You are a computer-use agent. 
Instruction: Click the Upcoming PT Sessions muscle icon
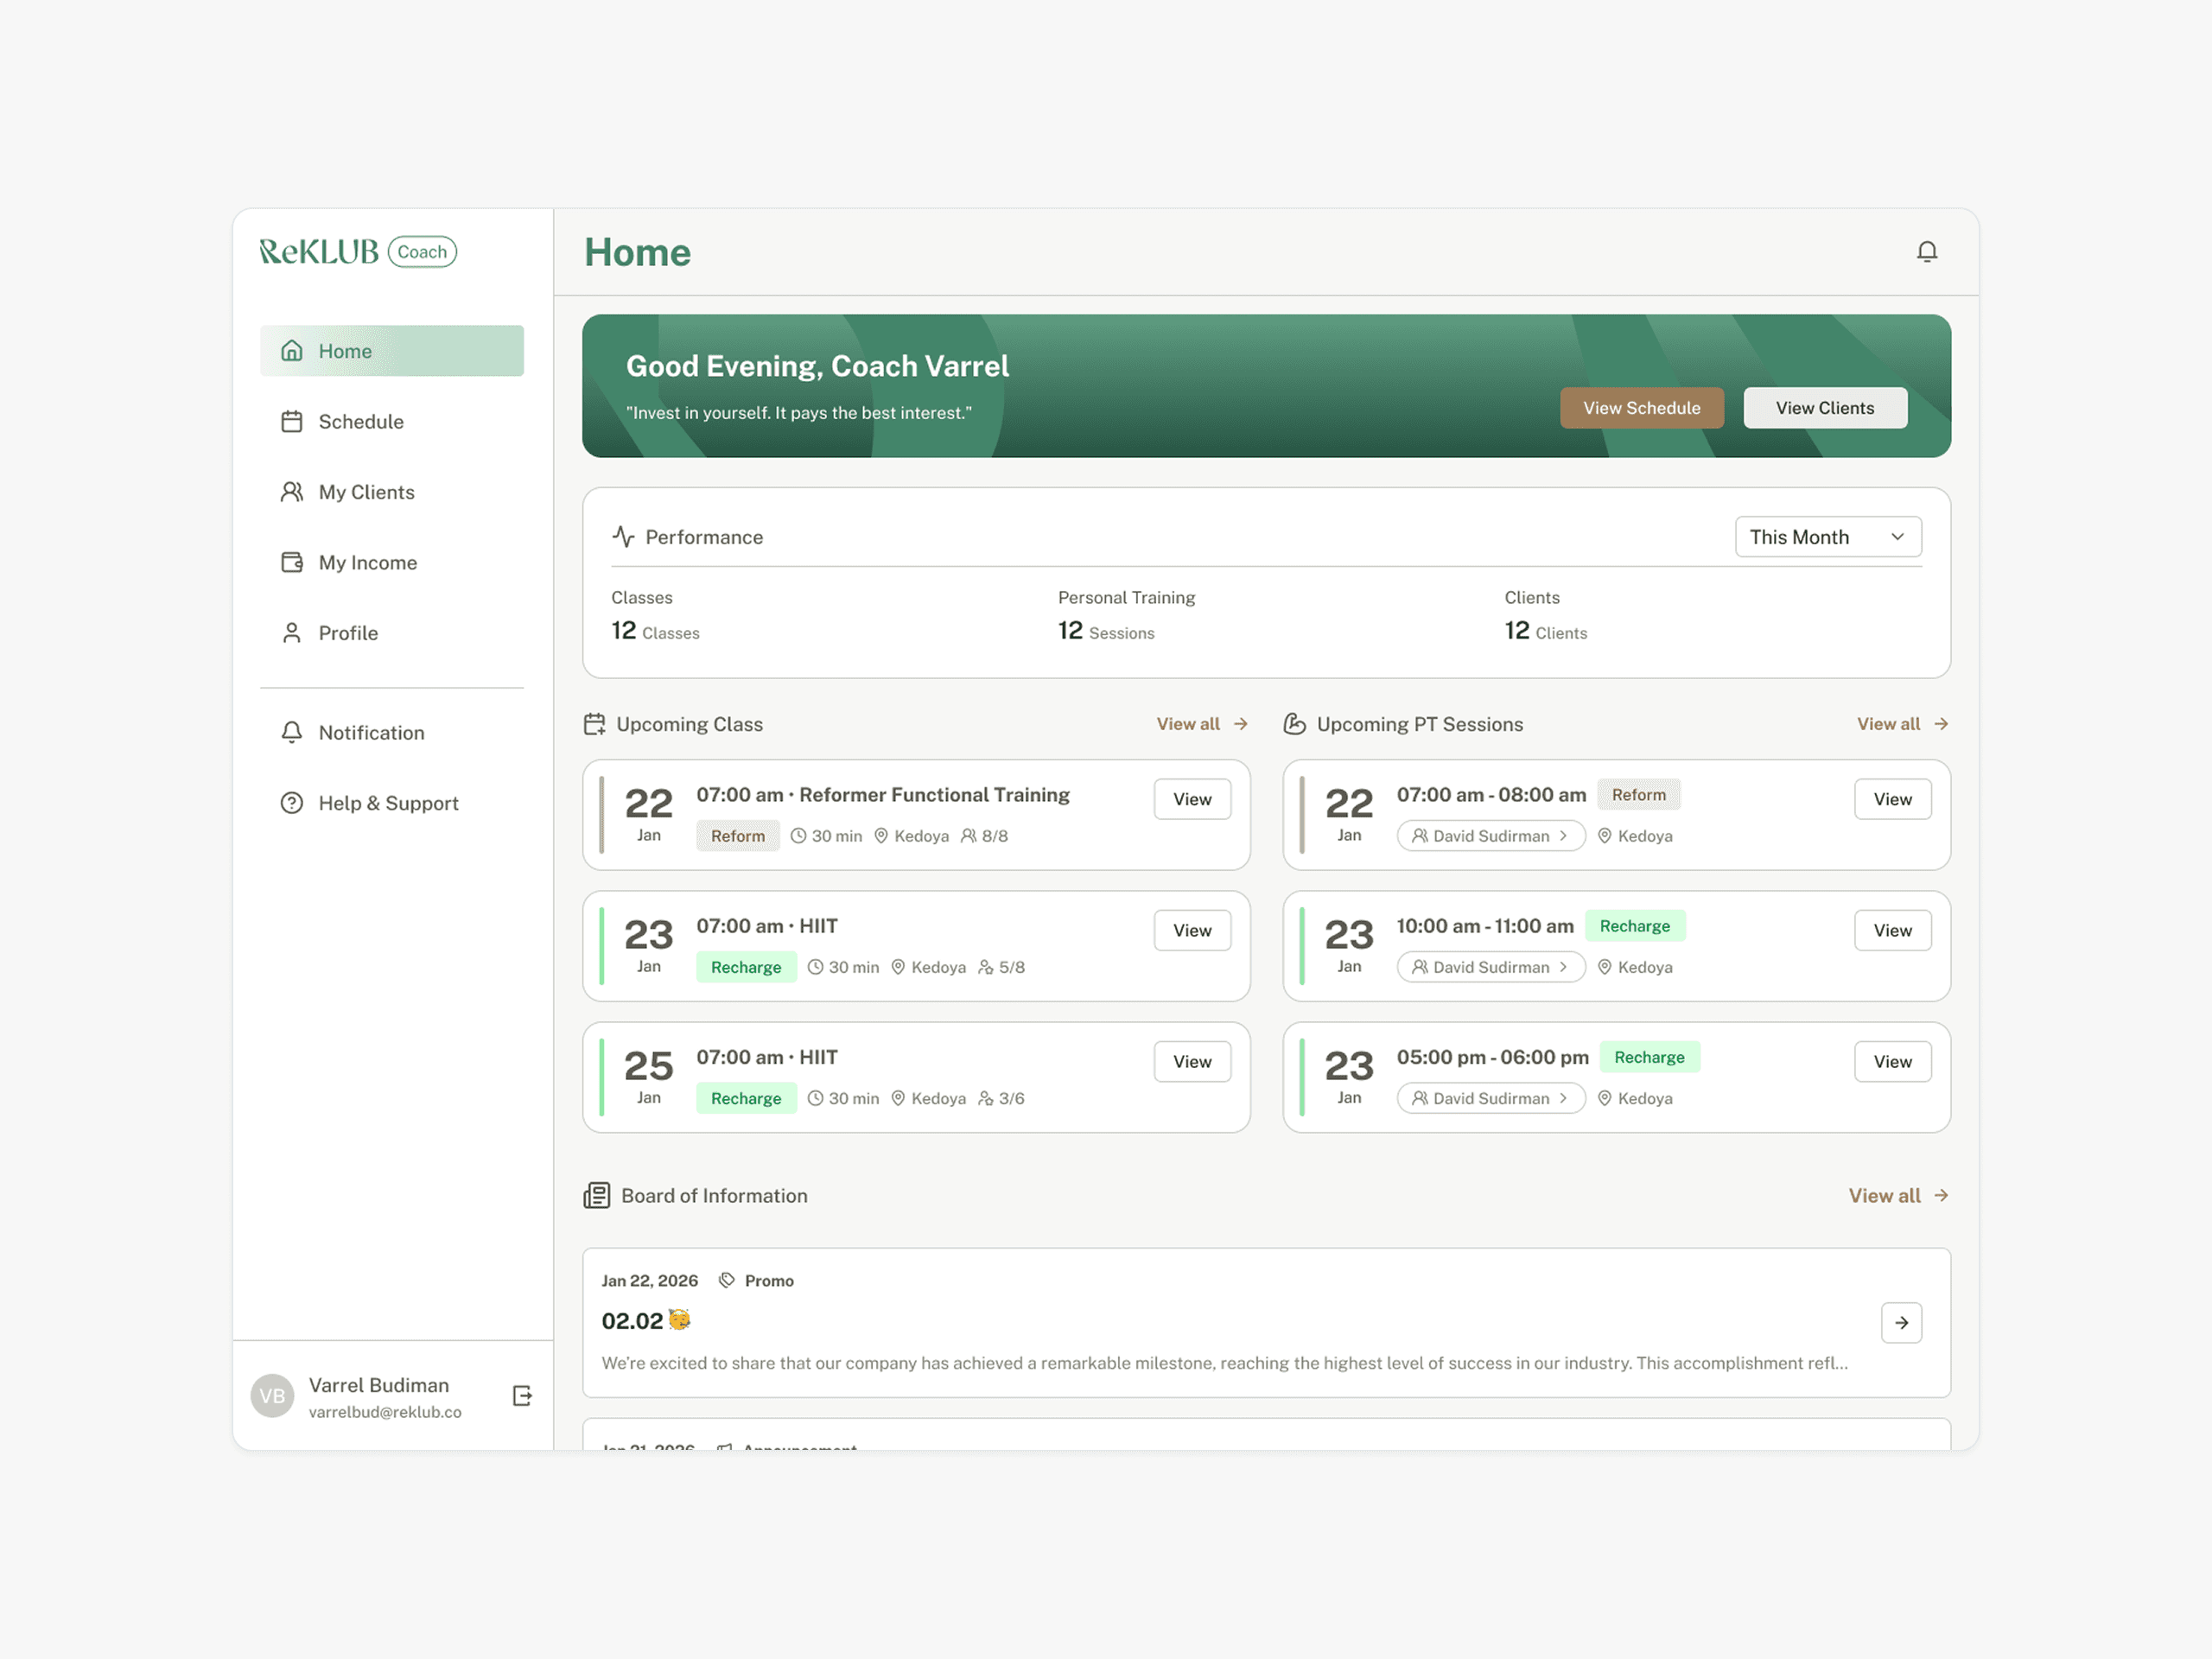tap(1294, 724)
